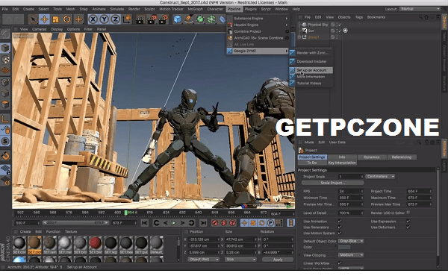Click the Project icon in Attributes panel
This screenshot has height=279, width=448.
pos(301,150)
